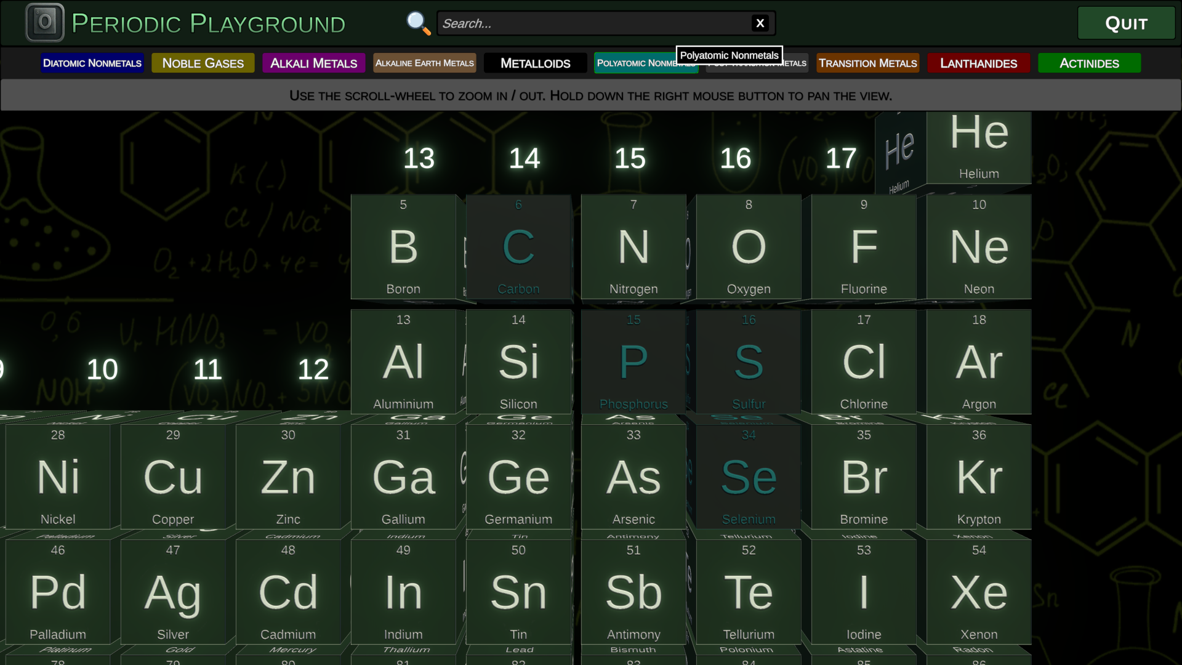The image size is (1182, 665).
Task: Click the Periodic Playground logo icon
Action: (x=45, y=23)
